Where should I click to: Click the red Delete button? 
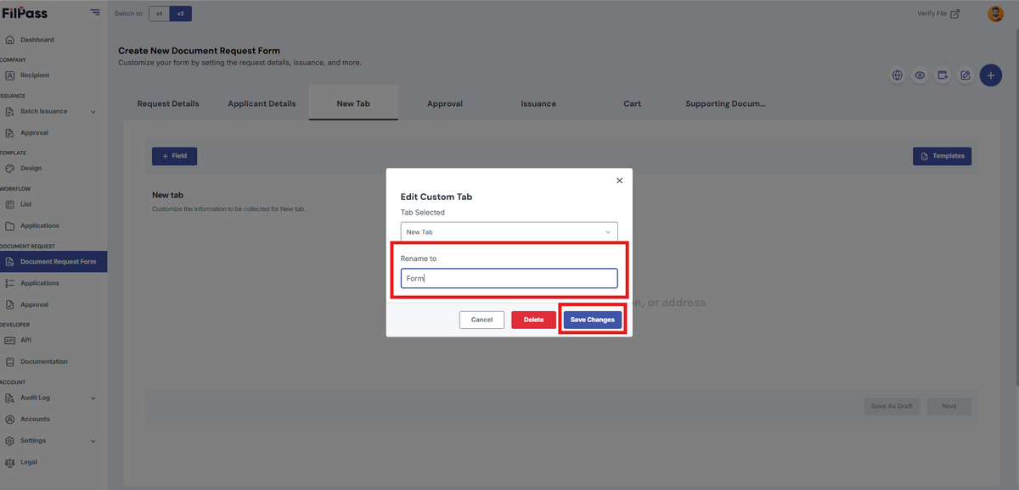533,320
